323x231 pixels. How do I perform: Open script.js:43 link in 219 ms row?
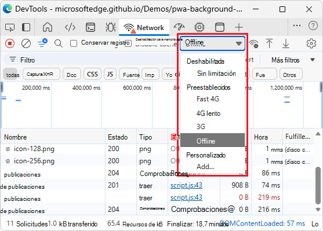(186, 197)
